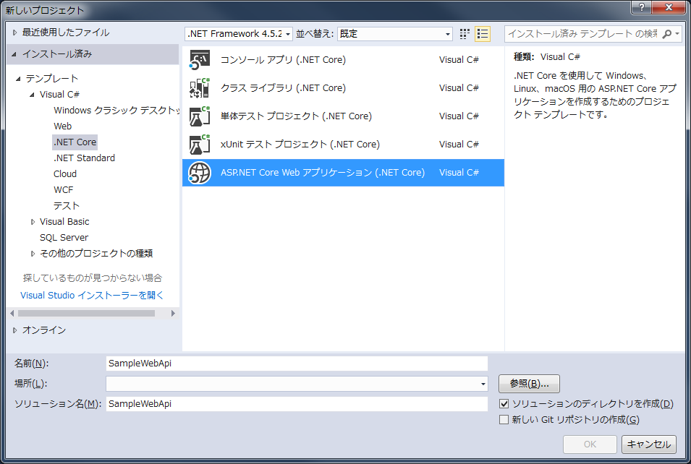Image resolution: width=691 pixels, height=464 pixels.
Task: Select the .NET Core category
Action: pyautogui.click(x=75, y=142)
